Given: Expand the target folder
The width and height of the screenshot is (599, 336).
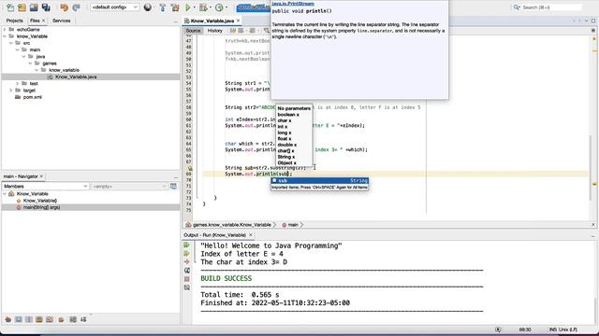Looking at the screenshot, I should pyautogui.click(x=11, y=91).
